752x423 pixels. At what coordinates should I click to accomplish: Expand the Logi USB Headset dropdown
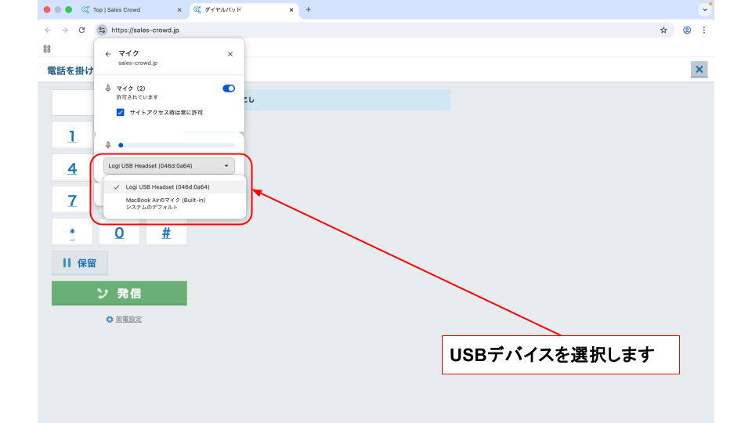(168, 166)
